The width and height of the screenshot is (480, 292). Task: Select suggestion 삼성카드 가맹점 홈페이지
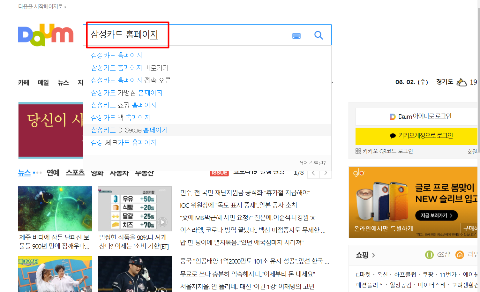coord(127,93)
